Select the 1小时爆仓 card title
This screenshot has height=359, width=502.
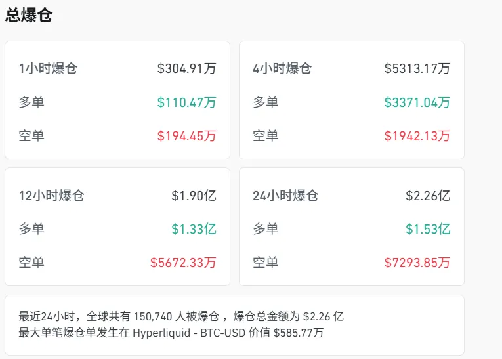[x=48, y=68]
